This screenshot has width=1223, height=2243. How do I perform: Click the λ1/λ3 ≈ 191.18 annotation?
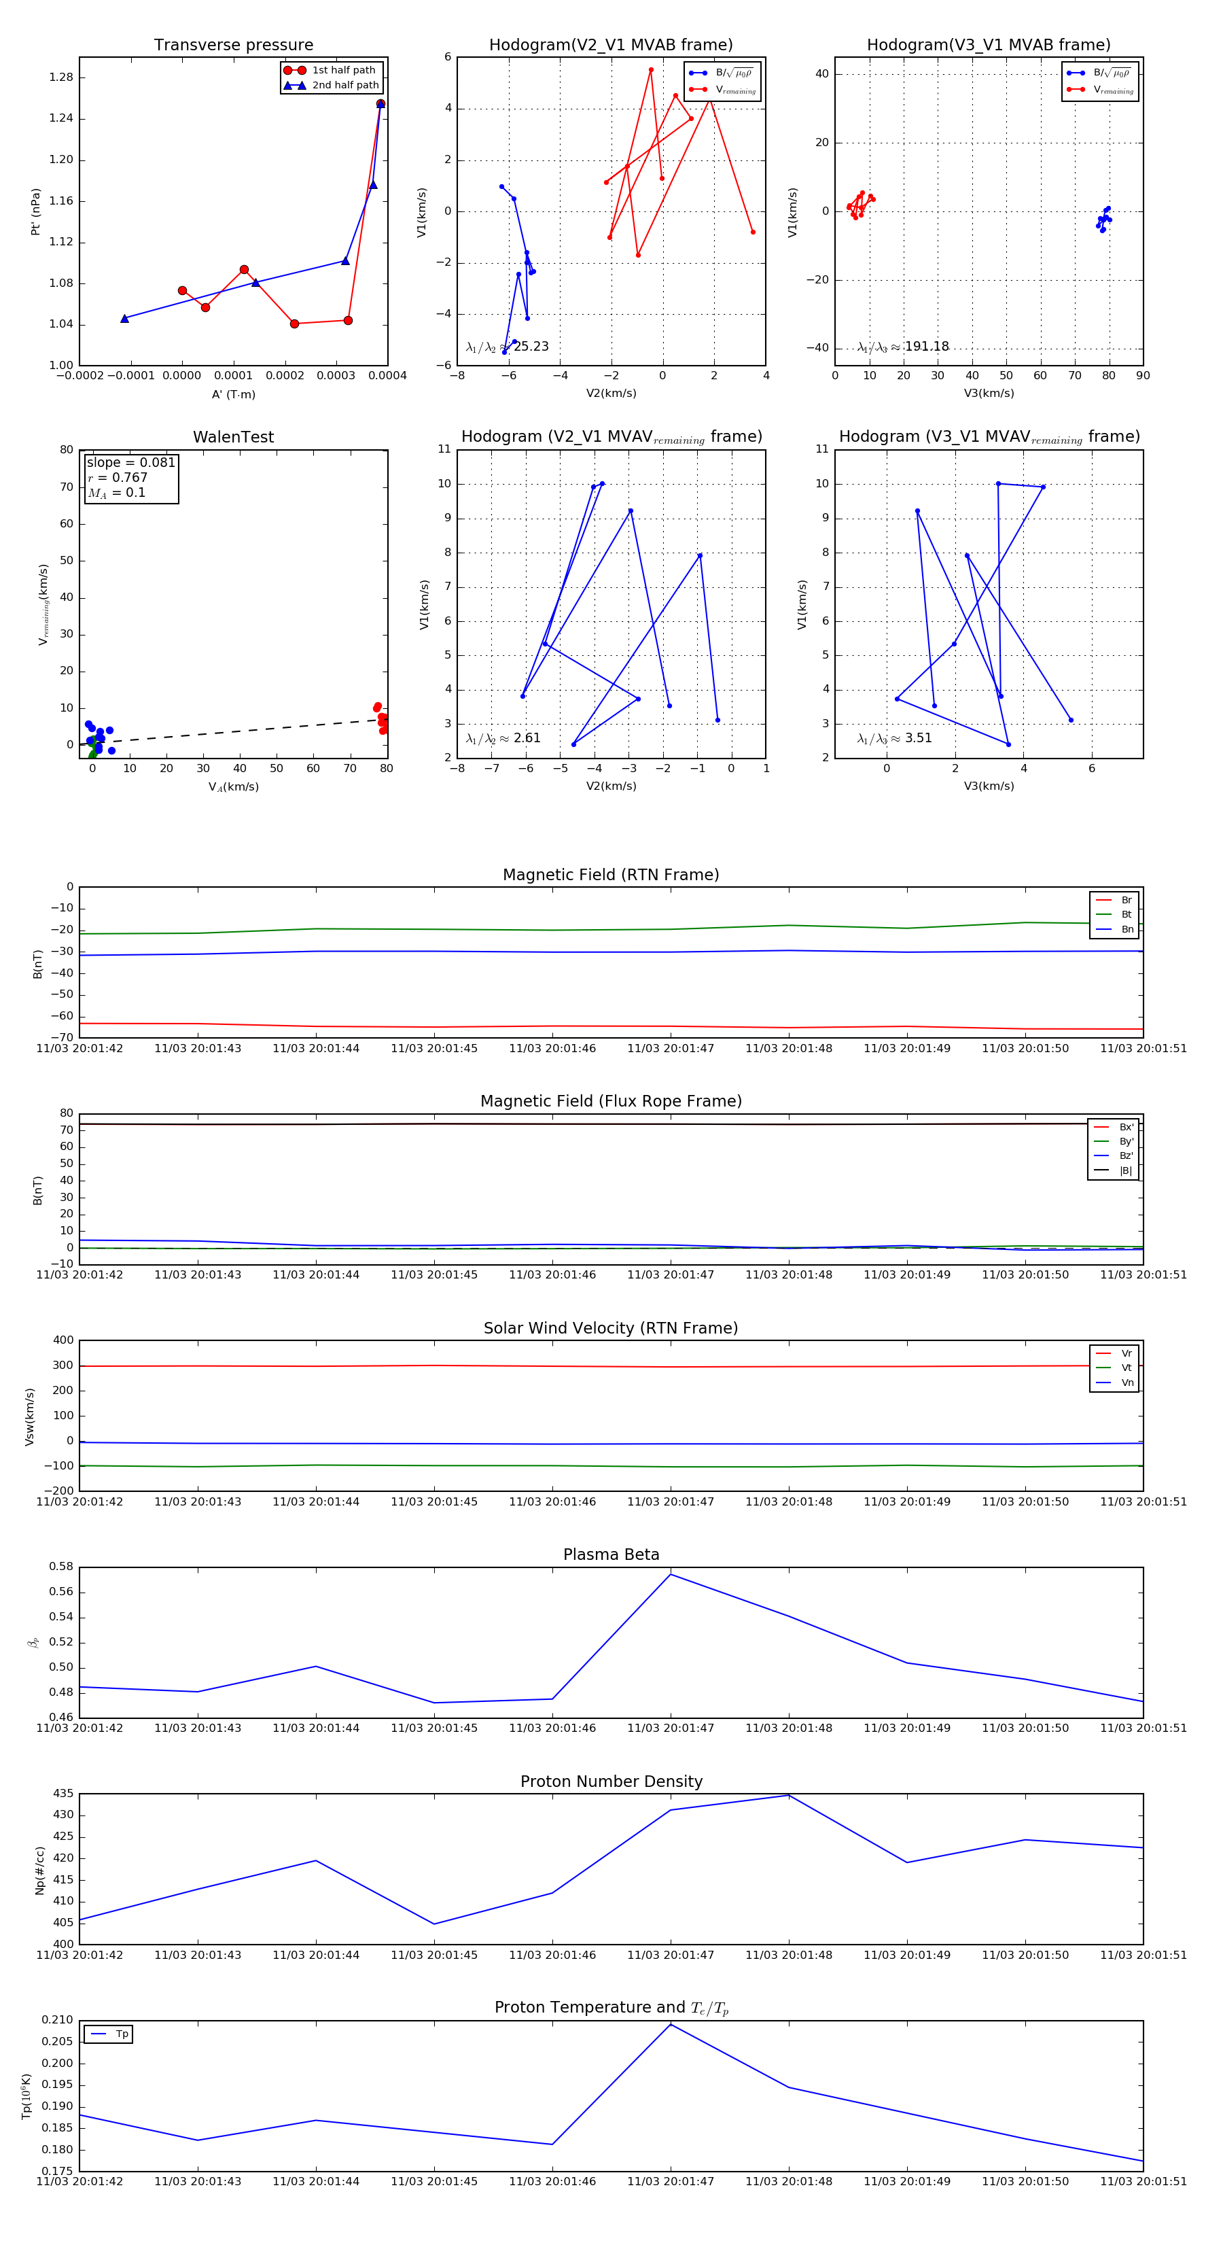[x=903, y=347]
